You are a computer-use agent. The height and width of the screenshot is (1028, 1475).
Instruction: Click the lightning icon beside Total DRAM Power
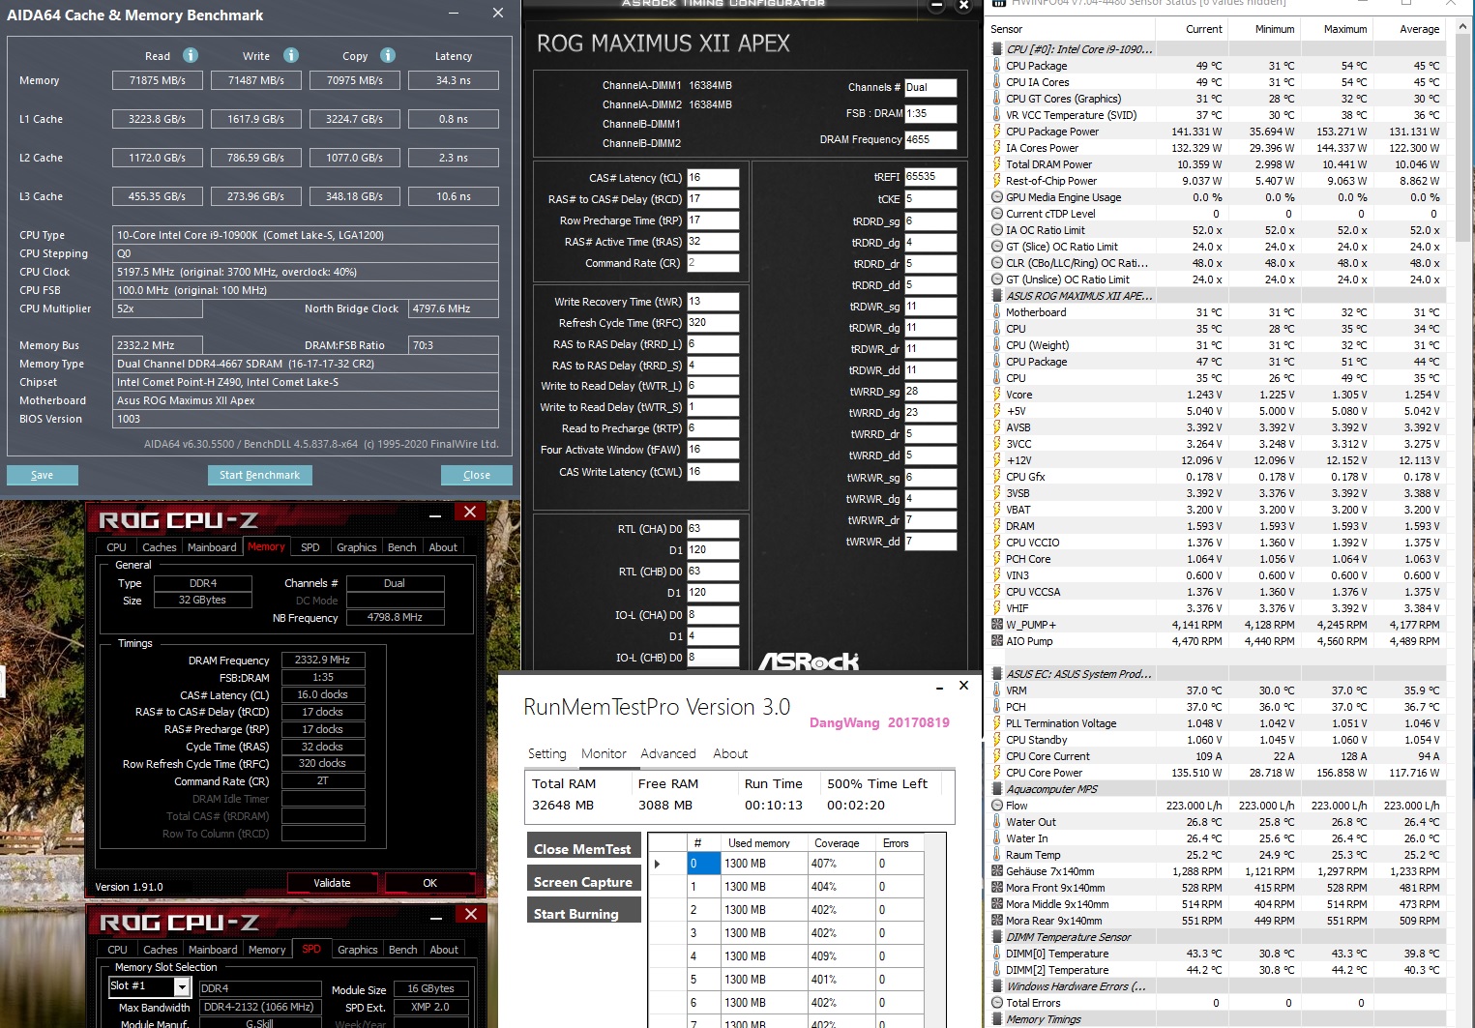pyautogui.click(x=997, y=164)
